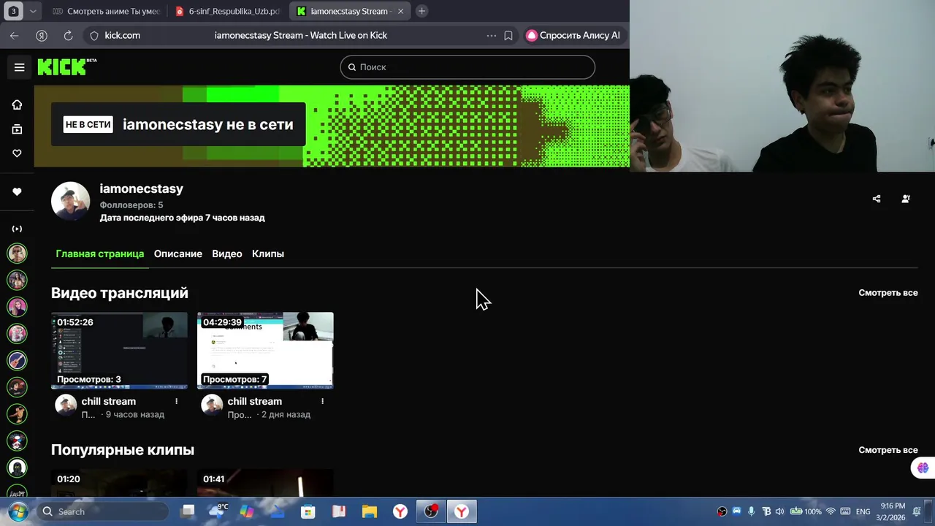Open the Описание tab
This screenshot has height=526, width=935.
coord(178,254)
